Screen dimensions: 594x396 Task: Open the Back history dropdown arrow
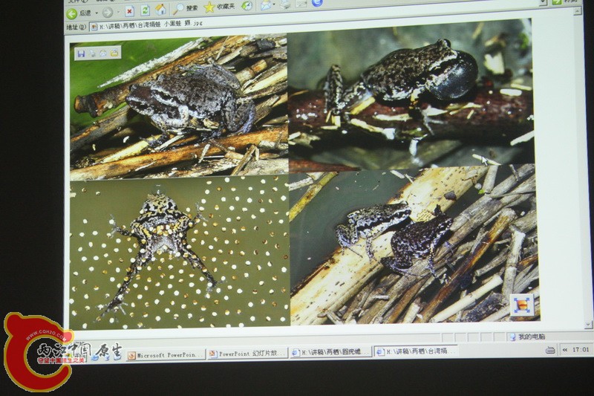point(97,13)
